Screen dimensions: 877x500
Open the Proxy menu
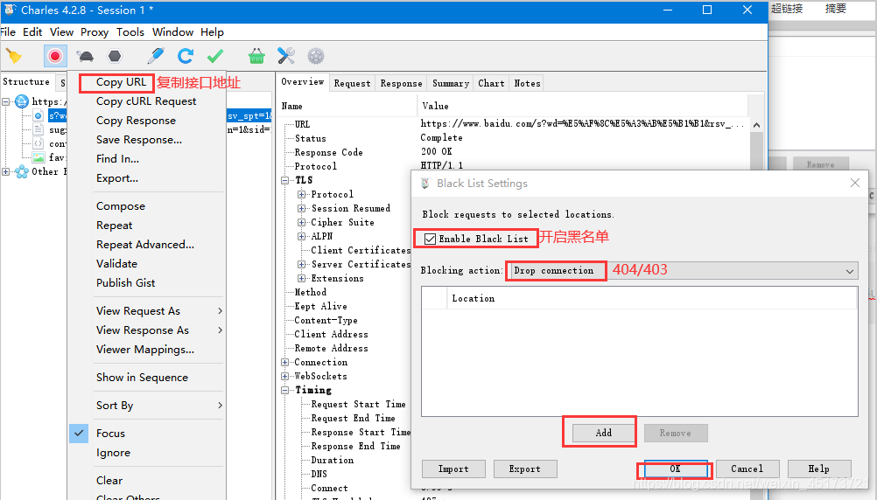tap(95, 31)
